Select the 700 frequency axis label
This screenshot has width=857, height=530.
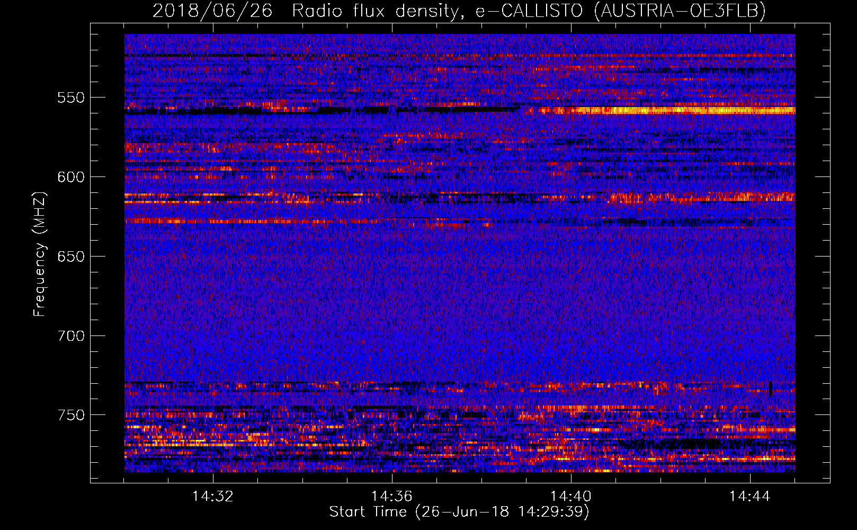tap(71, 336)
